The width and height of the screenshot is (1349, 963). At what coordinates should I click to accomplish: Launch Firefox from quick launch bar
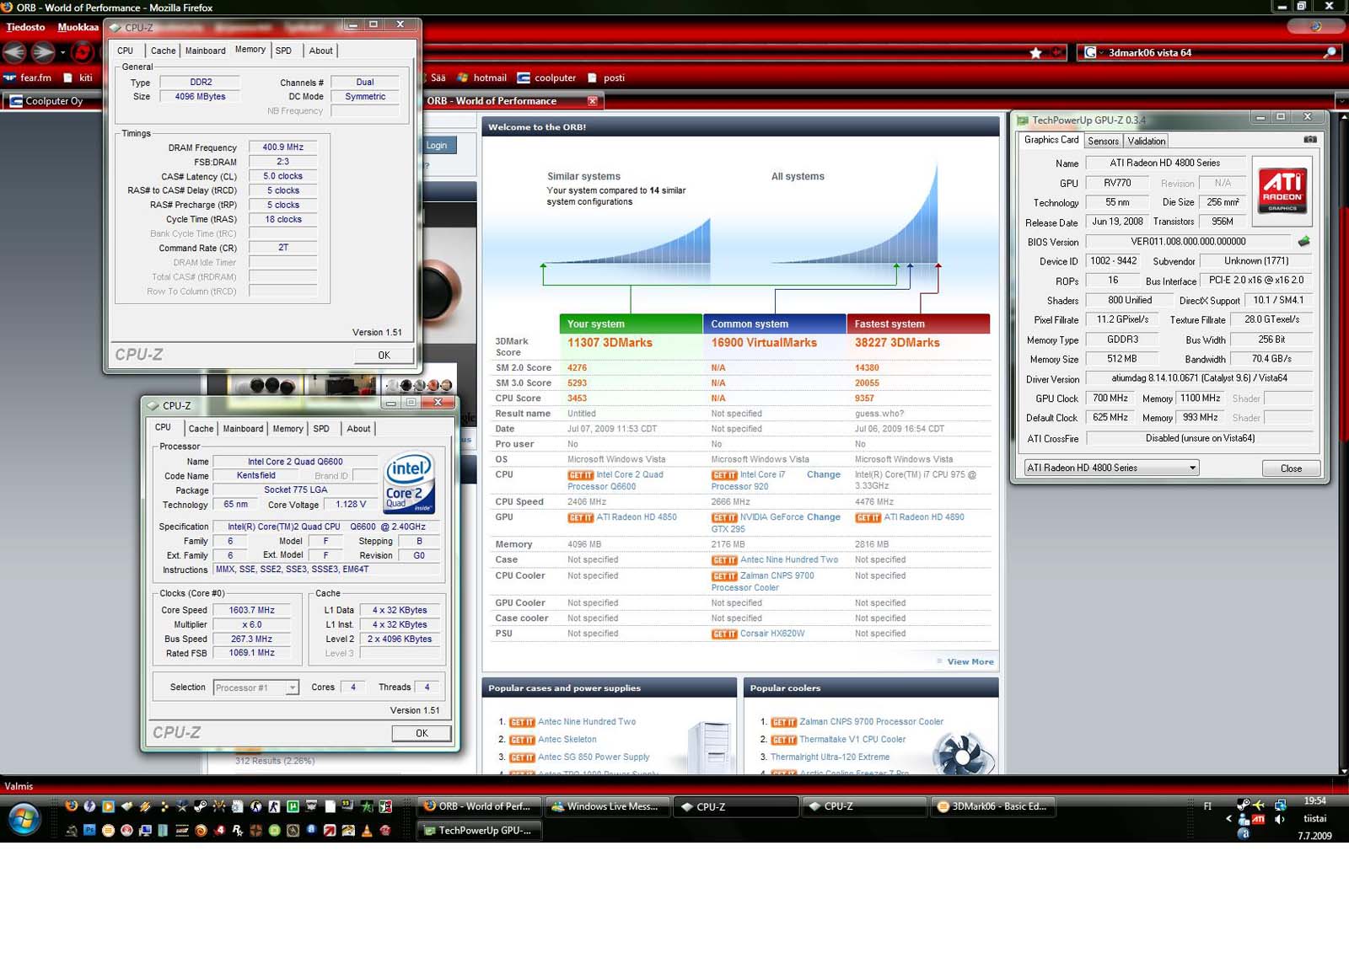click(x=71, y=805)
